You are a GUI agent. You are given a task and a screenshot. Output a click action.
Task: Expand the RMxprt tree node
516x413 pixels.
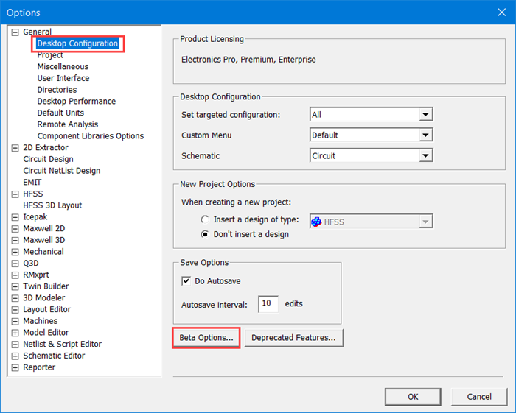click(15, 275)
